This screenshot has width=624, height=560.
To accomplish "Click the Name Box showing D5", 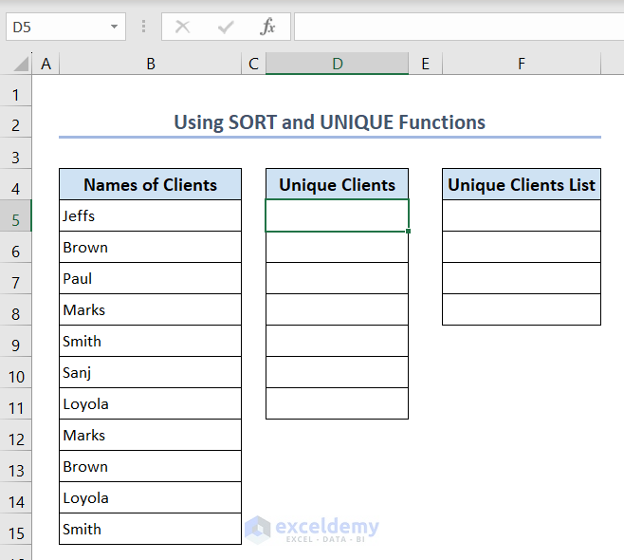I will tap(57, 27).
